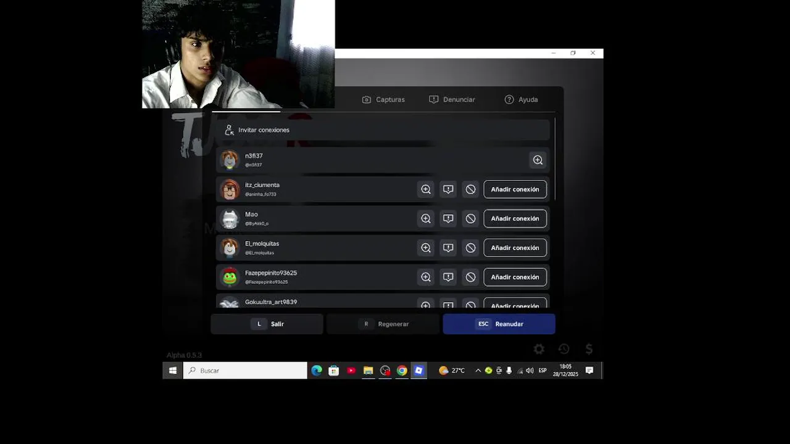Click the itz_ciumenta avatar thumbnail
This screenshot has width=790, height=444.
point(230,189)
